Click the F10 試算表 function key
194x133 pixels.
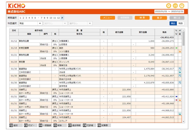(x=103, y=126)
